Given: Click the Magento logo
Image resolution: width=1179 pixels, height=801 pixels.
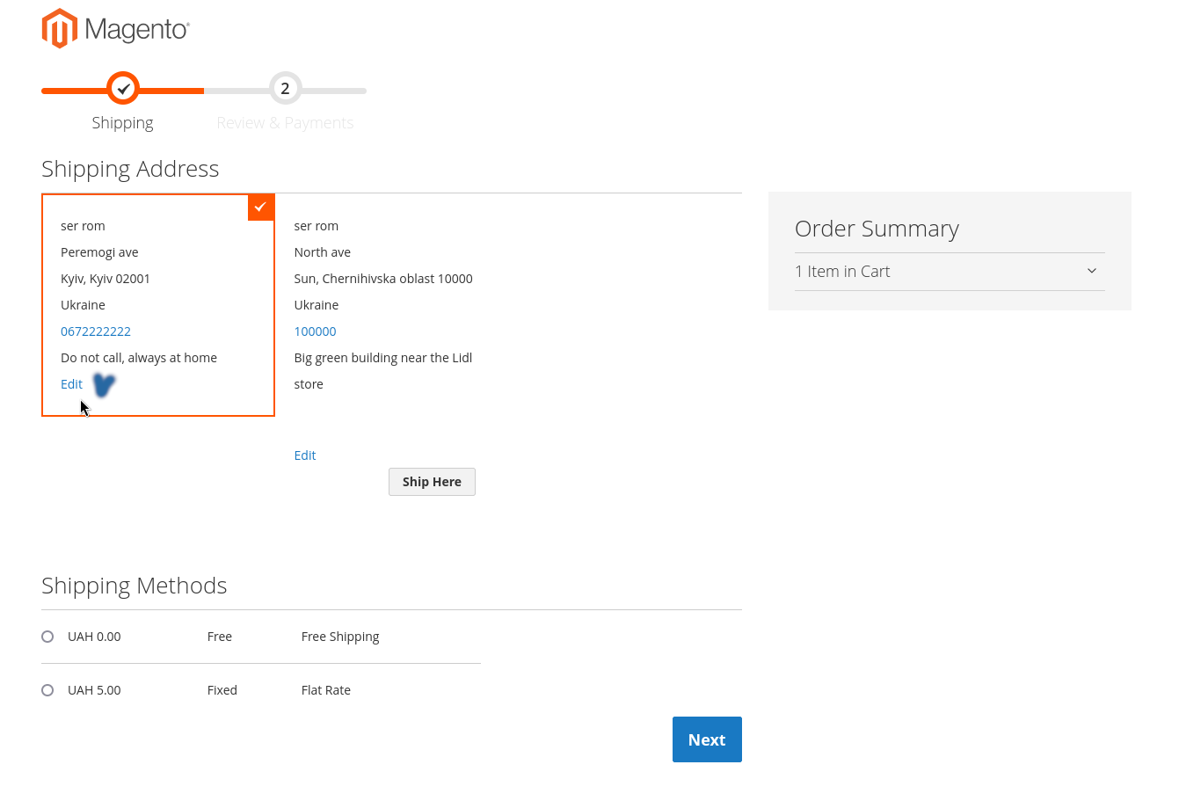Looking at the screenshot, I should [115, 29].
